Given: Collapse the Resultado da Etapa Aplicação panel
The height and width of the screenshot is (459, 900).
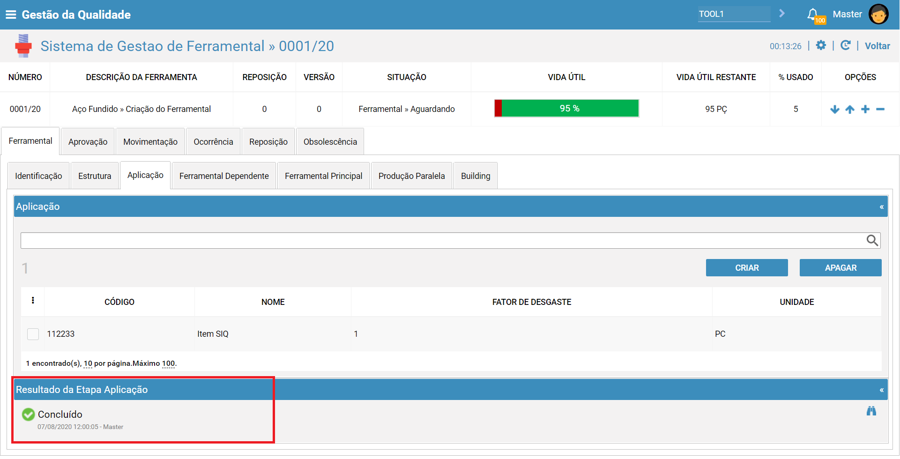Looking at the screenshot, I should (881, 390).
